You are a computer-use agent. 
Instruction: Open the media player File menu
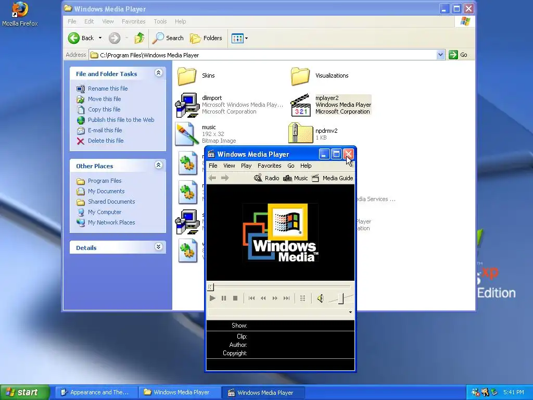pos(213,166)
